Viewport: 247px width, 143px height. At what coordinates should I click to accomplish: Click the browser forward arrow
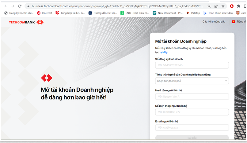pos(13,6)
